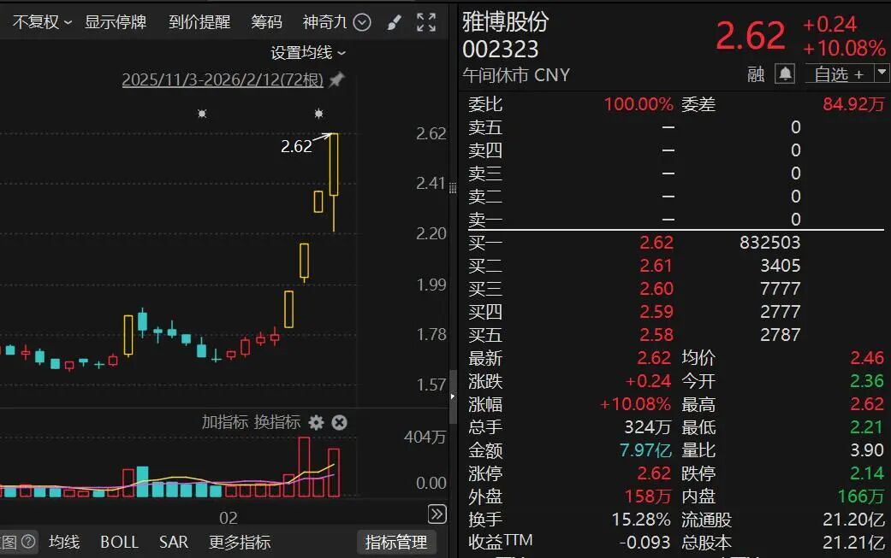
Task: Select the drawing brush tool
Action: click(x=393, y=22)
